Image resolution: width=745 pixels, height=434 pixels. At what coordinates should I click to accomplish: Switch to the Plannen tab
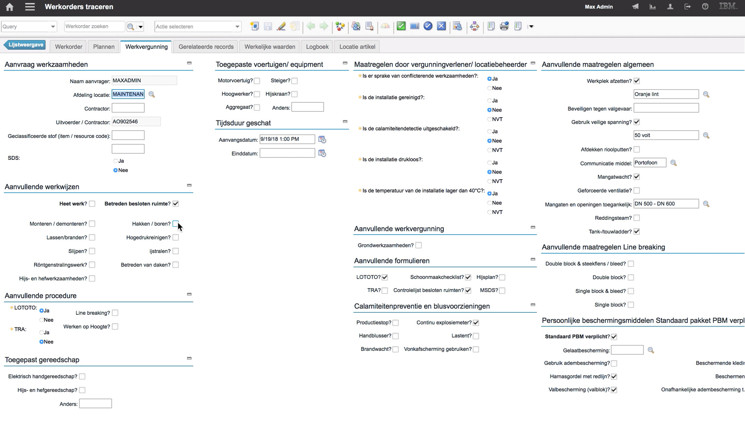(104, 47)
